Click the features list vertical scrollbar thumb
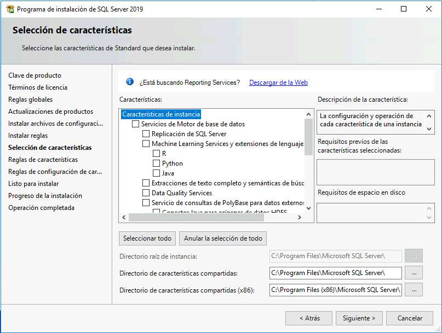Screen dimensions: 442x333 (x=309, y=137)
